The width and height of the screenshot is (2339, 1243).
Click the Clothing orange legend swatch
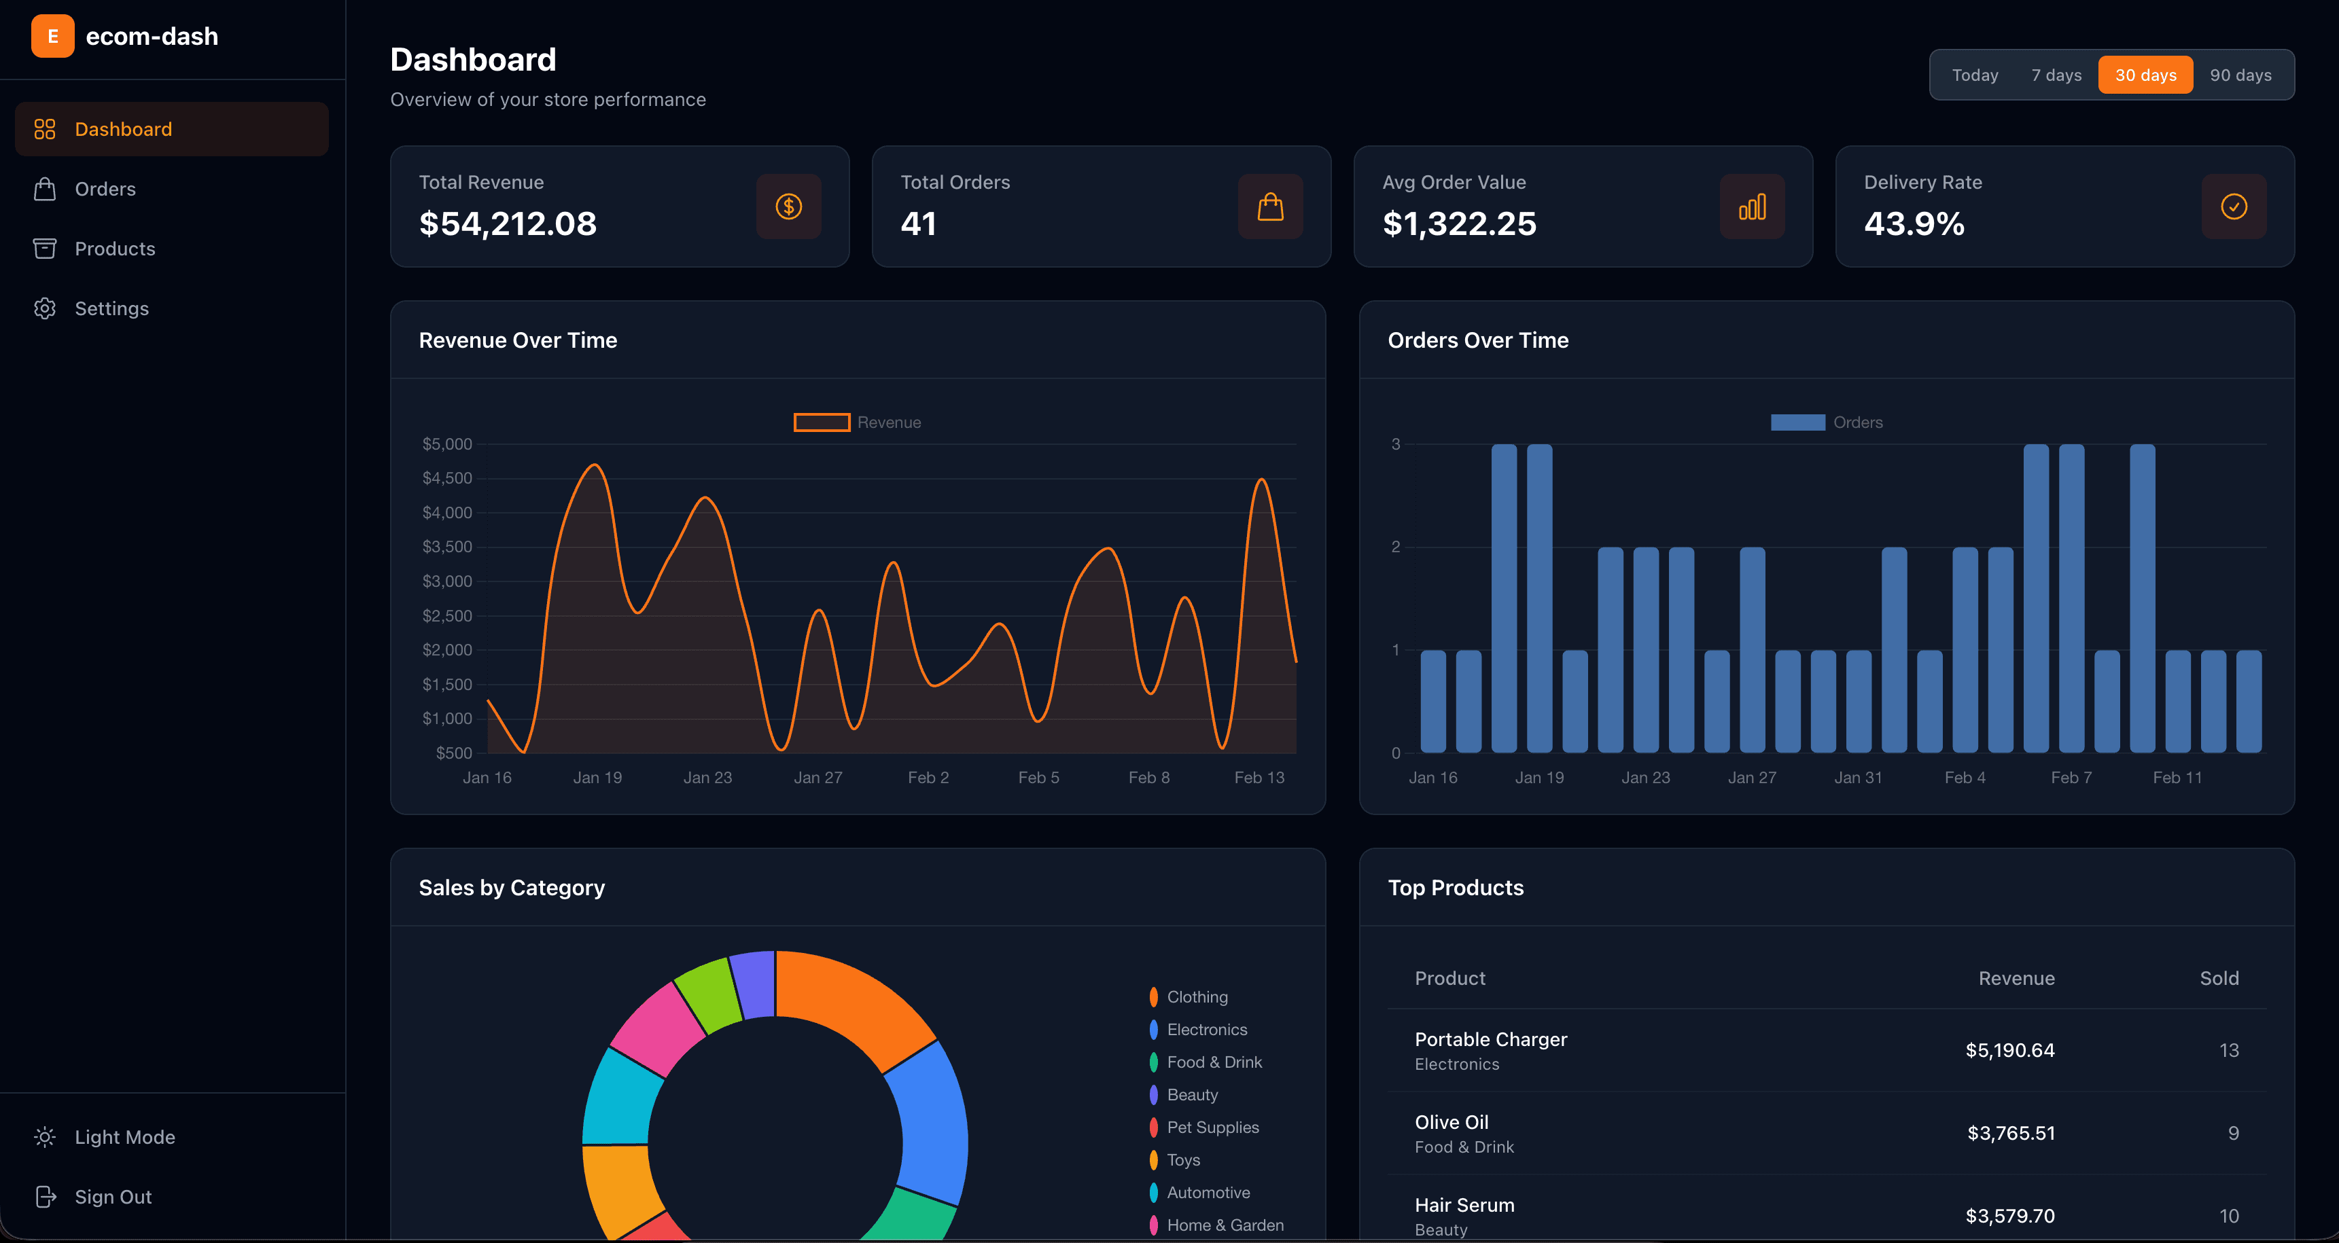click(x=1153, y=997)
